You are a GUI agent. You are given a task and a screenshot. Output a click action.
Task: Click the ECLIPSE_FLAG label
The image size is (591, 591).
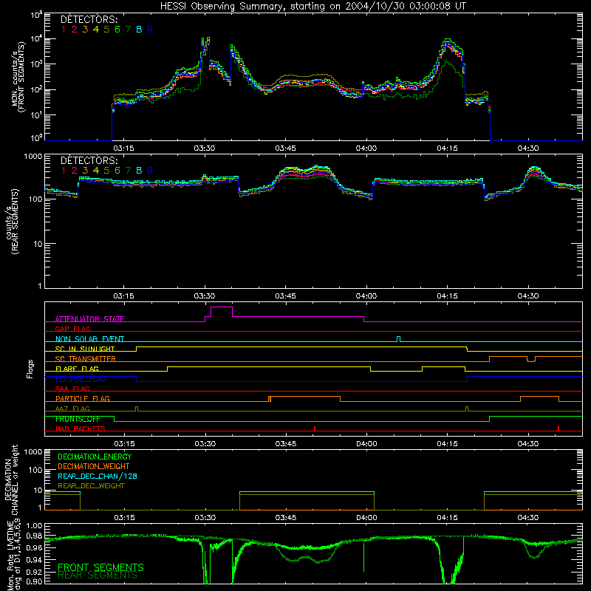81,379
